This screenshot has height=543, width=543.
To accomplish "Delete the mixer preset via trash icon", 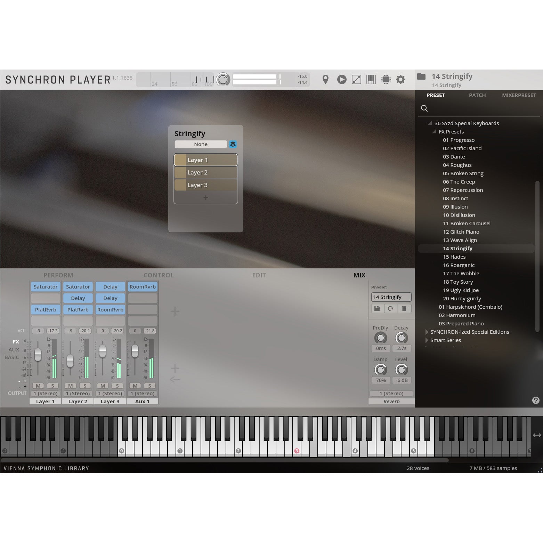I will pos(405,308).
